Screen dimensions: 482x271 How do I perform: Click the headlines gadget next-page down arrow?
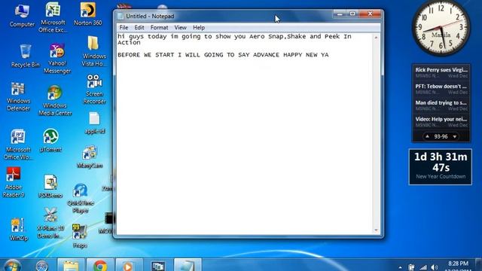(x=455, y=136)
